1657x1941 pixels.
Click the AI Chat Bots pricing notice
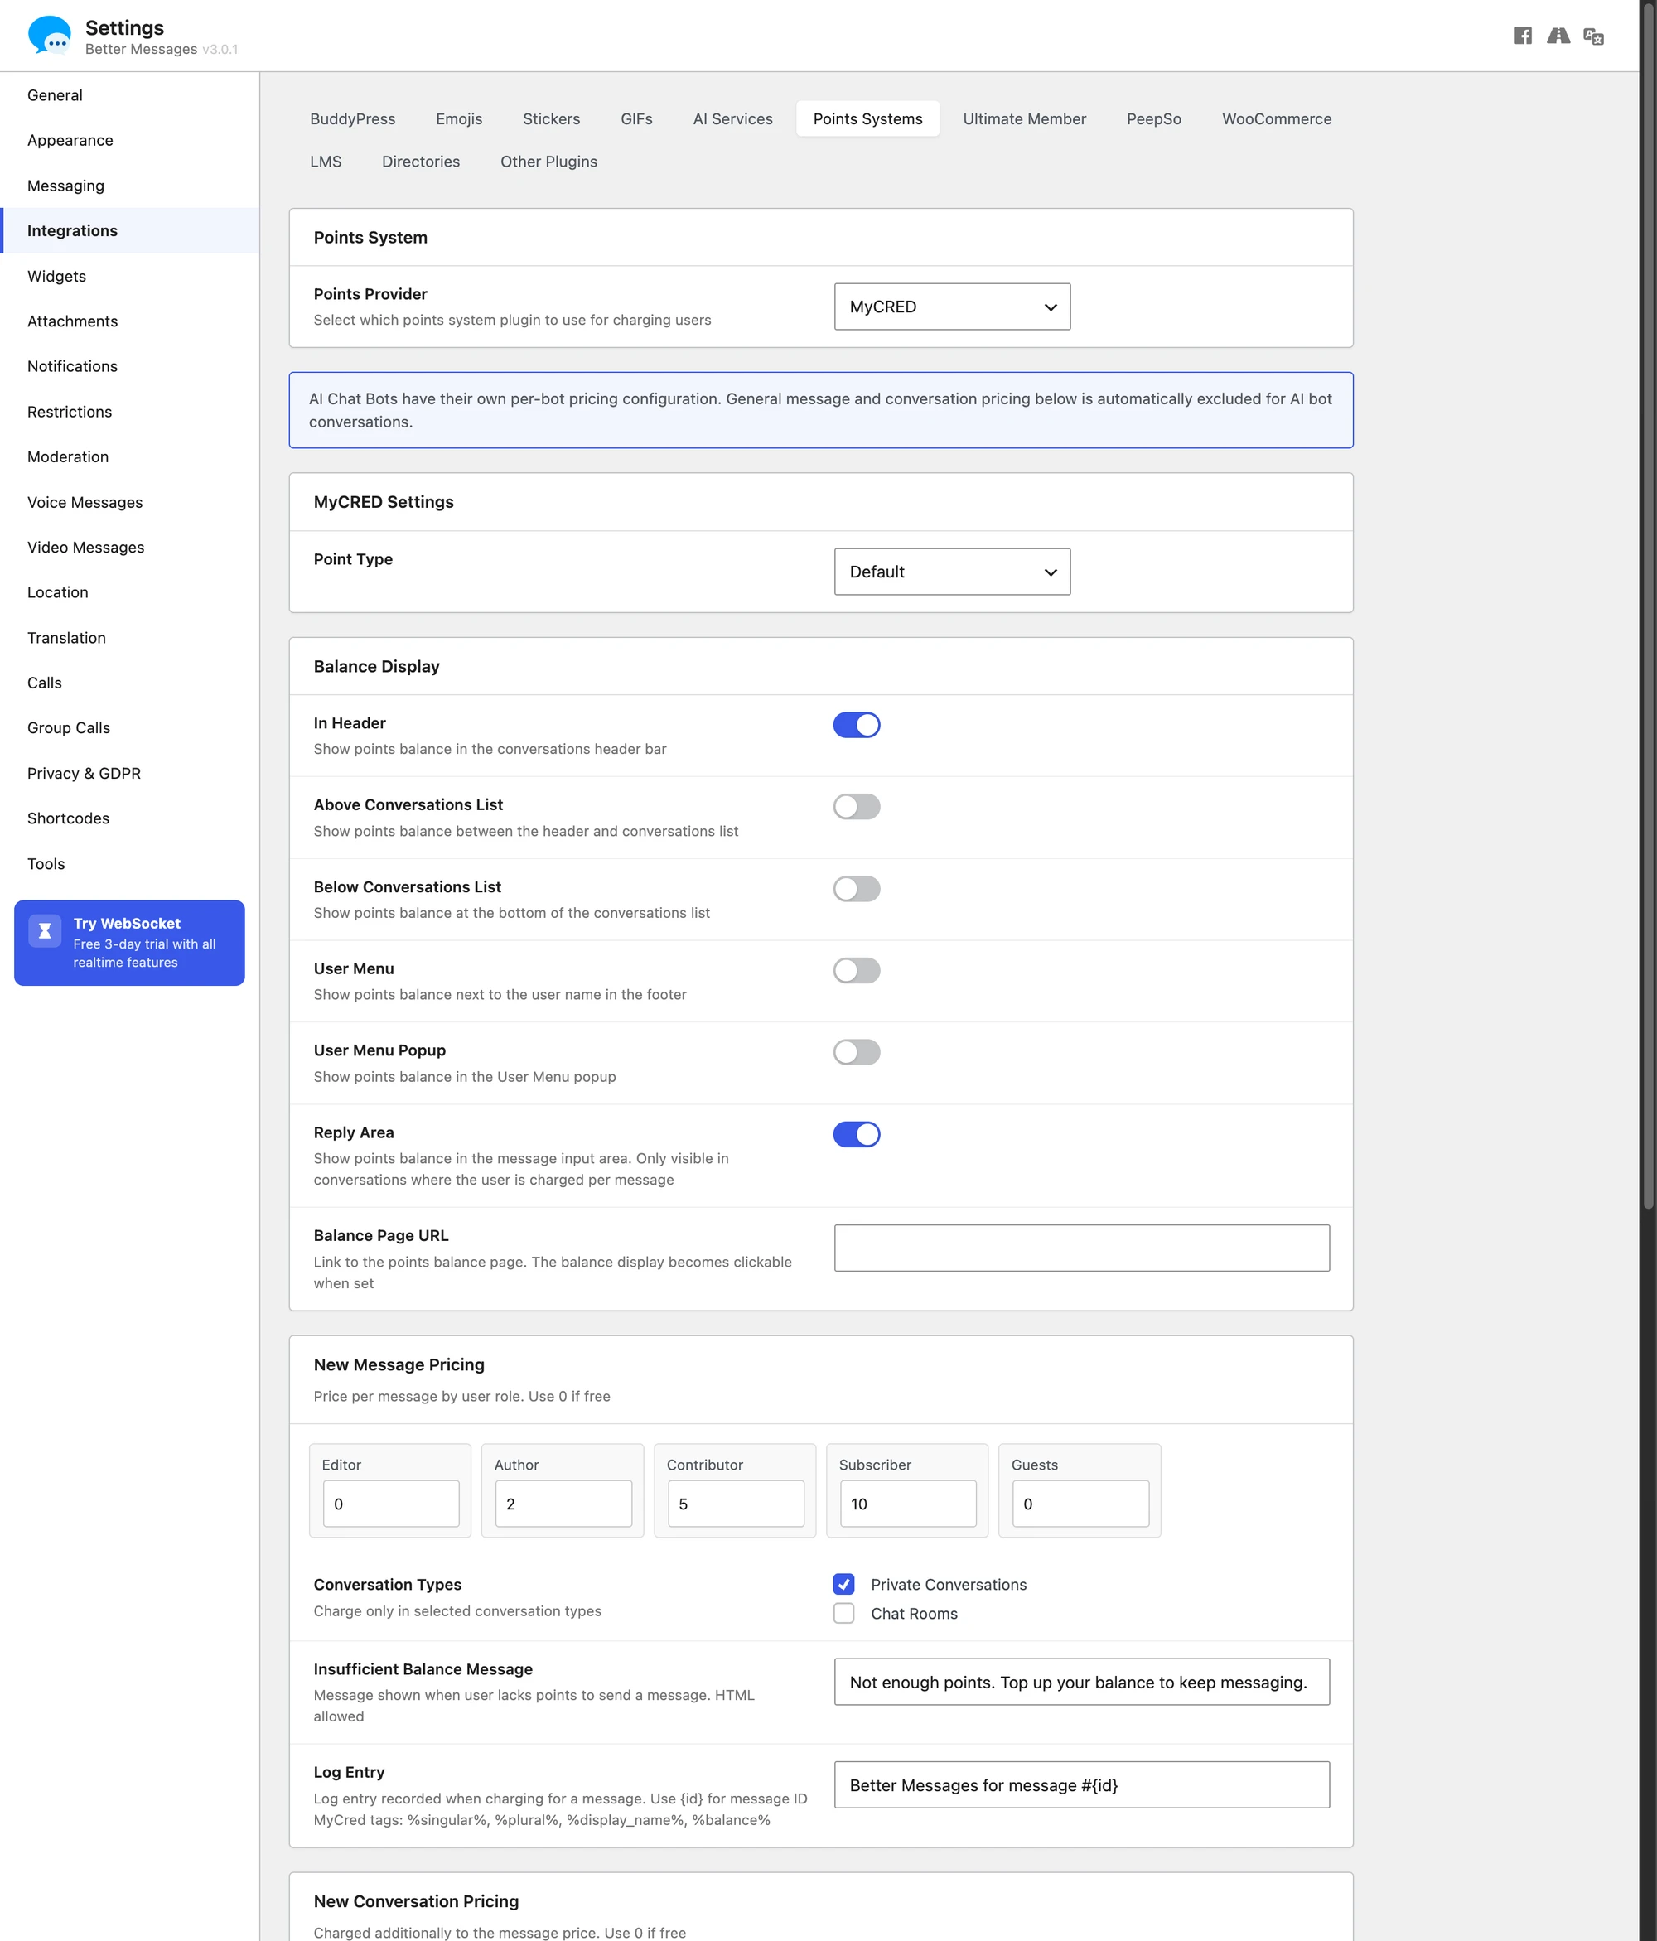820,410
